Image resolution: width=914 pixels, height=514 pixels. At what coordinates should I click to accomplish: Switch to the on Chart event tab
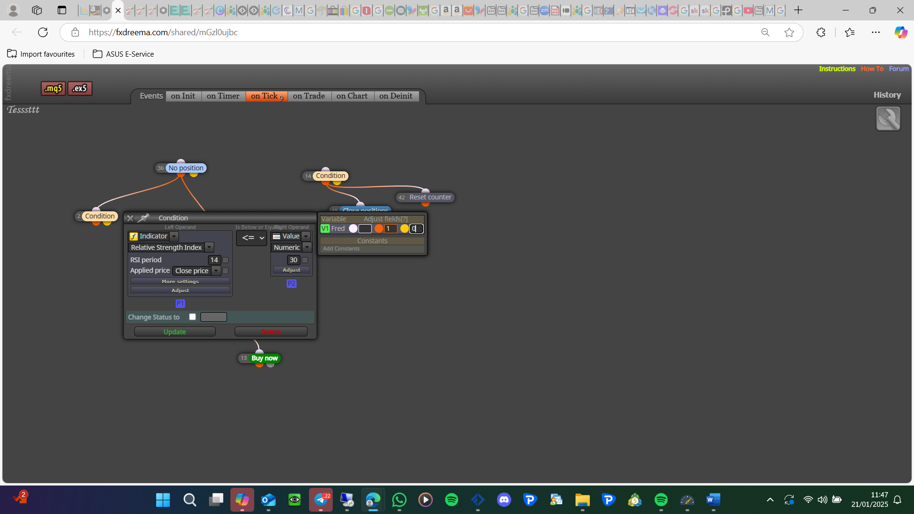click(x=352, y=96)
